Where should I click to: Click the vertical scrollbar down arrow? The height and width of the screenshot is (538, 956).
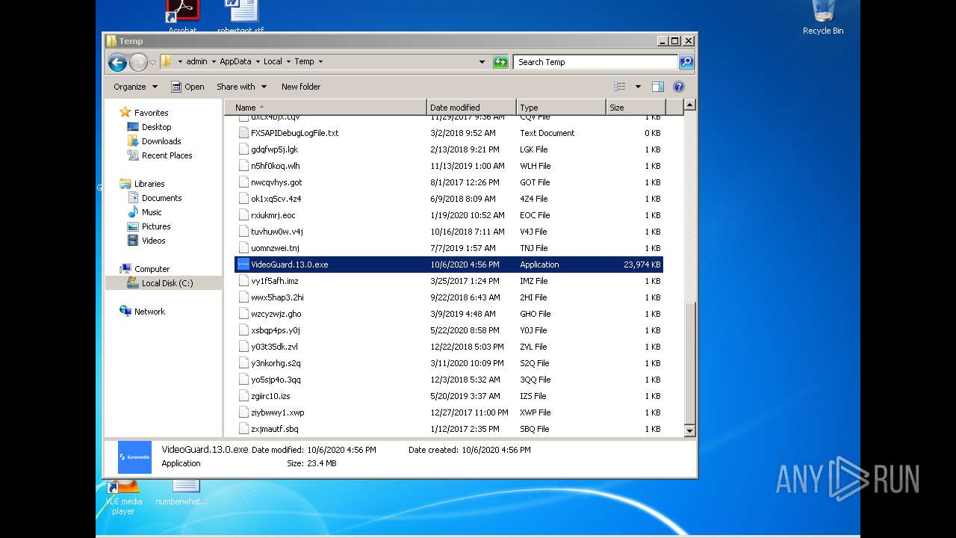(x=689, y=430)
